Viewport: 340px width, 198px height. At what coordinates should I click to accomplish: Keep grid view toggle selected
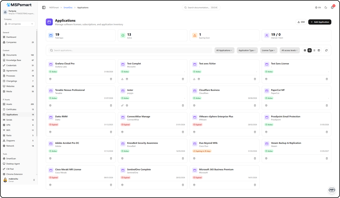tap(310, 50)
